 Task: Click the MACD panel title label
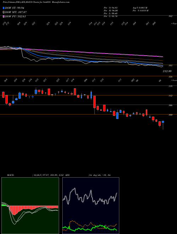click(x=11, y=175)
